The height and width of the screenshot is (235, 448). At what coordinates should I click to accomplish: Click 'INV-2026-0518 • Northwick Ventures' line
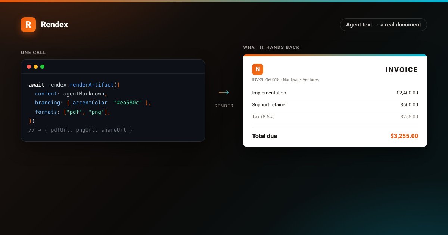point(286,79)
